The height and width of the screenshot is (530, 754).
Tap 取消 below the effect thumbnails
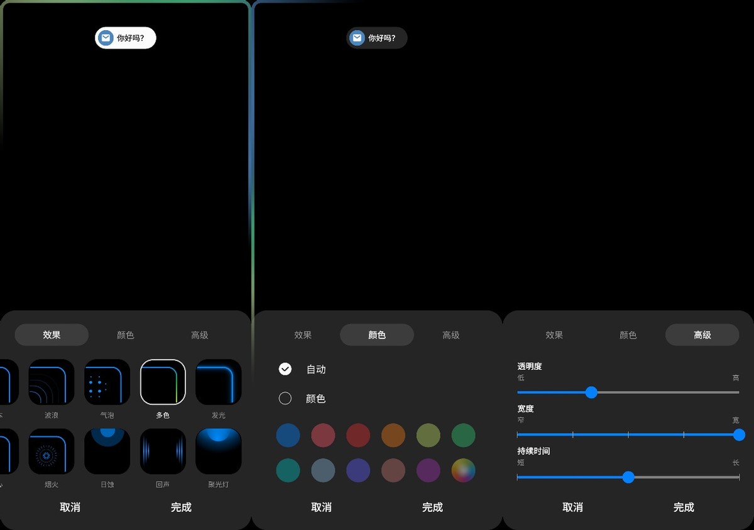70,507
